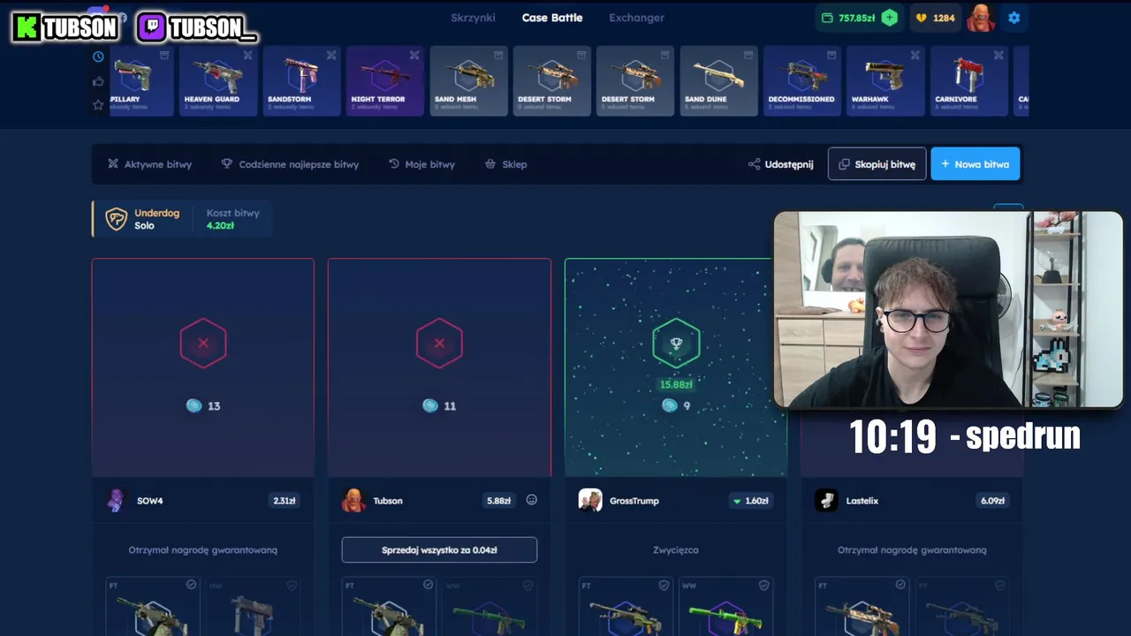Viewport: 1131px width, 636px height.
Task: Start a Nowa bitwa
Action: click(975, 163)
